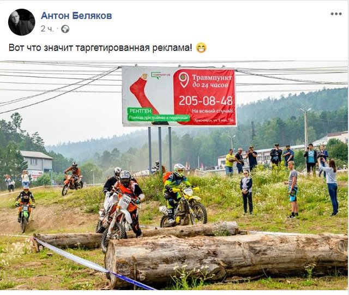Open the post options three-dot menu

point(336,14)
